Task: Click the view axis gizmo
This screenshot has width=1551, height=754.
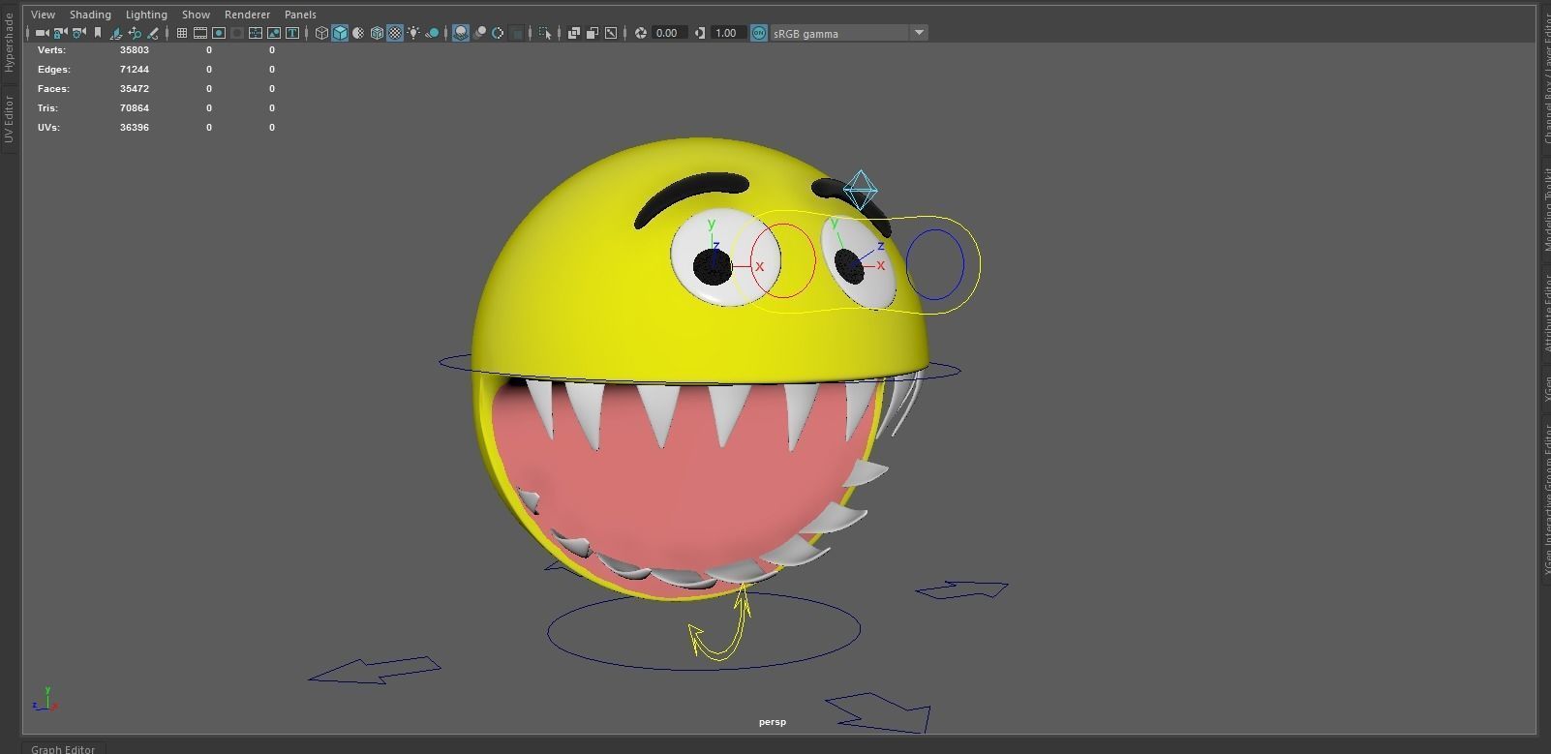Action: 46,700
